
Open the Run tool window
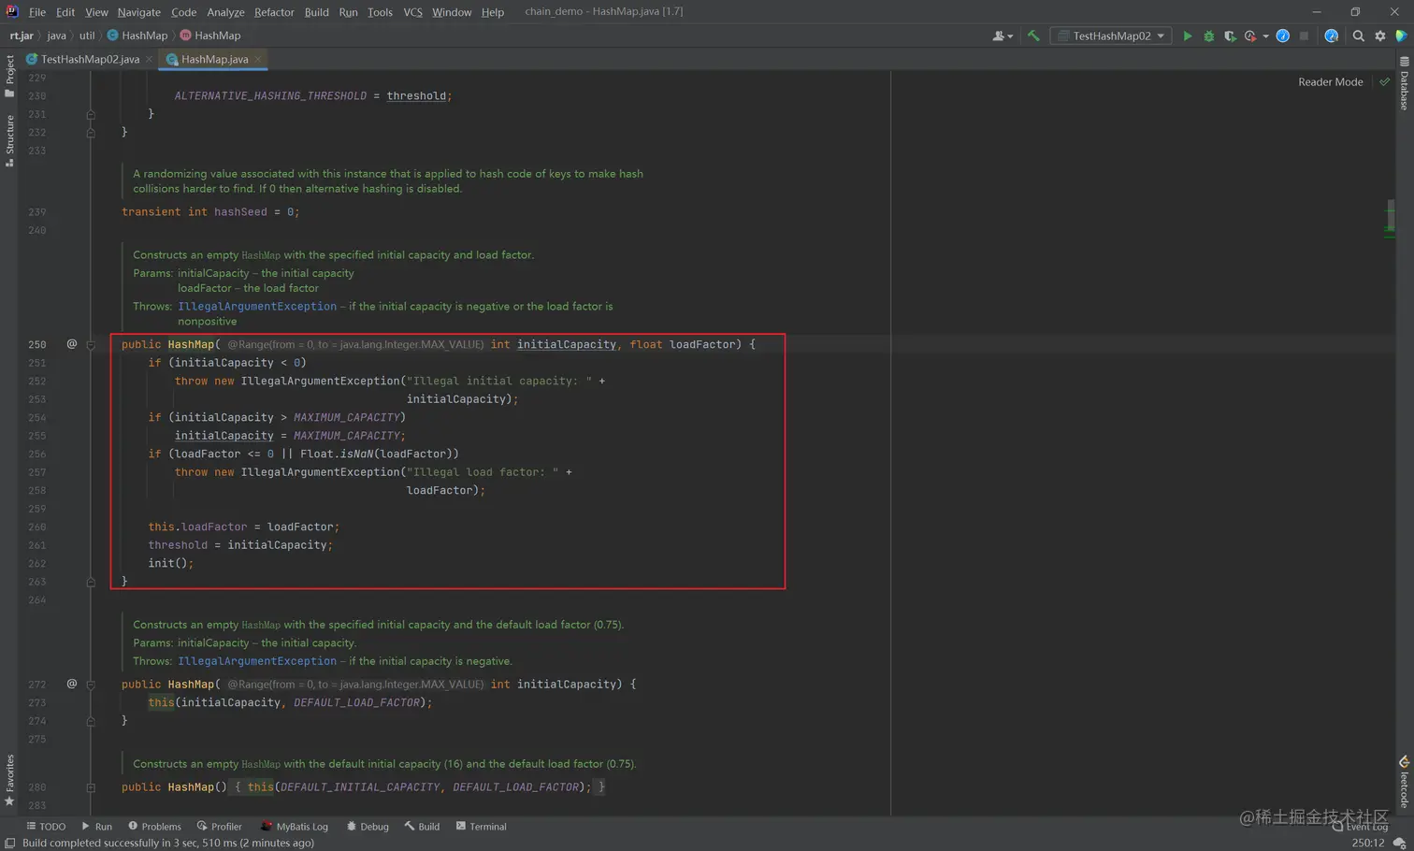pyautogui.click(x=96, y=827)
